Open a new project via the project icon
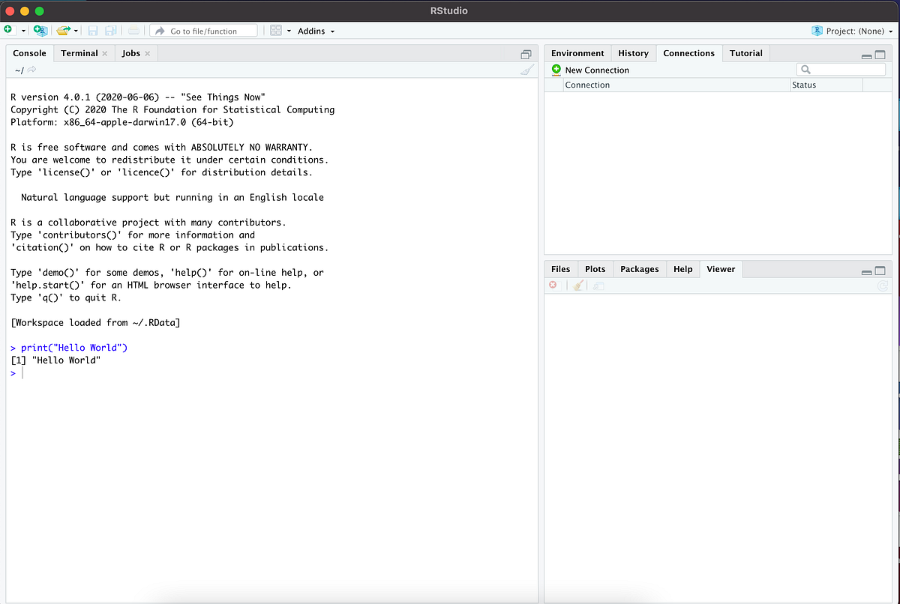The width and height of the screenshot is (900, 604). point(40,30)
